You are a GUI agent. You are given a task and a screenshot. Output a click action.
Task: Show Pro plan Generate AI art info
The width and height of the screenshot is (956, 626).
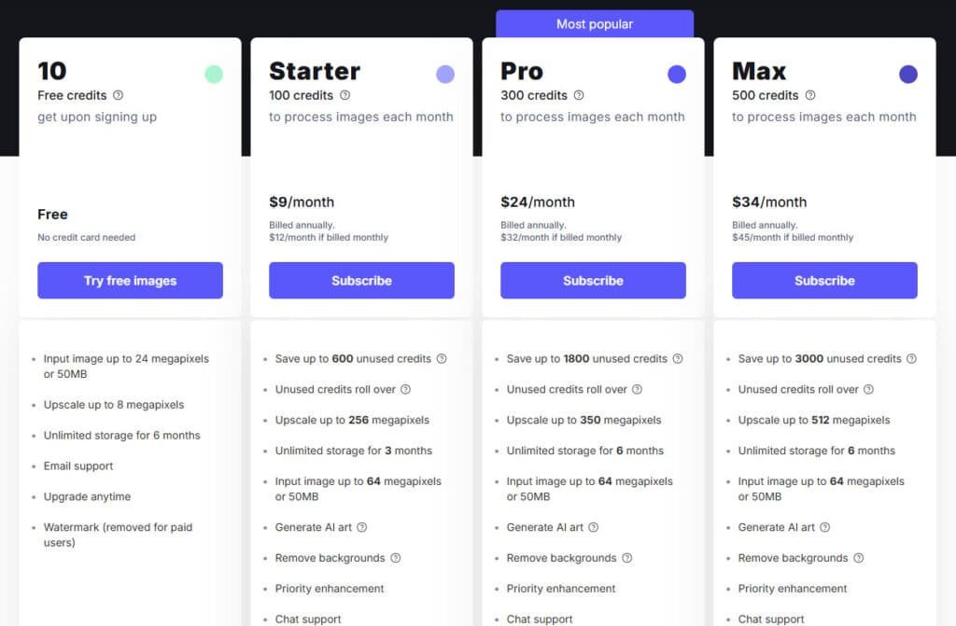coord(593,528)
